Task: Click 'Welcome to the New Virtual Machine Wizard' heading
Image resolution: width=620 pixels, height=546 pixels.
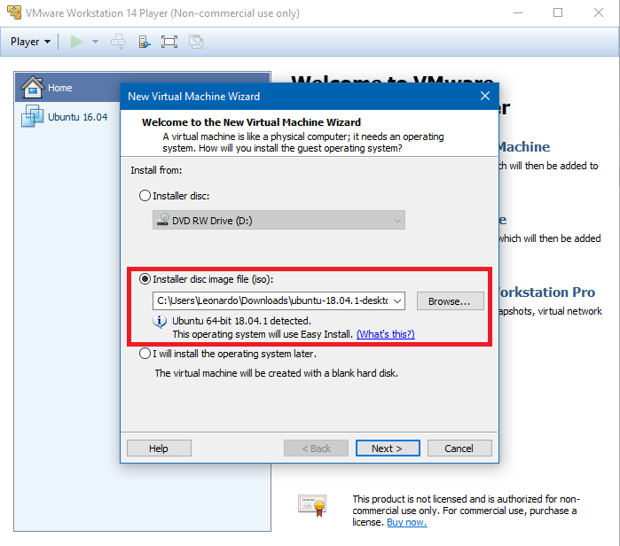Action: (x=252, y=122)
